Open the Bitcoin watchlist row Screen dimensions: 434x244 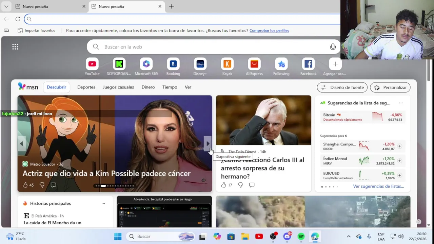pyautogui.click(x=362, y=117)
